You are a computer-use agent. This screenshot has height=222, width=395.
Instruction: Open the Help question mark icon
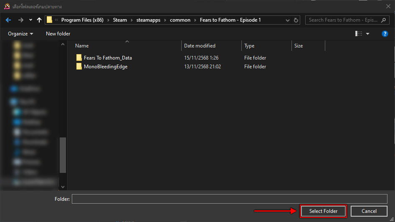pos(385,34)
